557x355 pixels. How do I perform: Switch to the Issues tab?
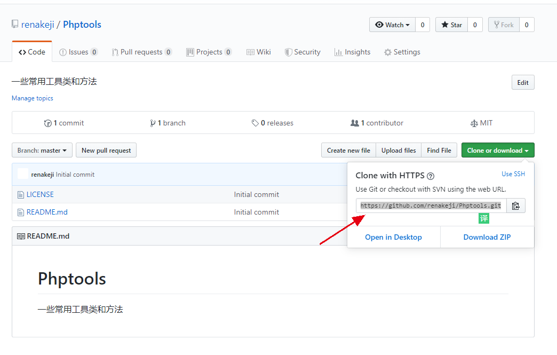[78, 52]
